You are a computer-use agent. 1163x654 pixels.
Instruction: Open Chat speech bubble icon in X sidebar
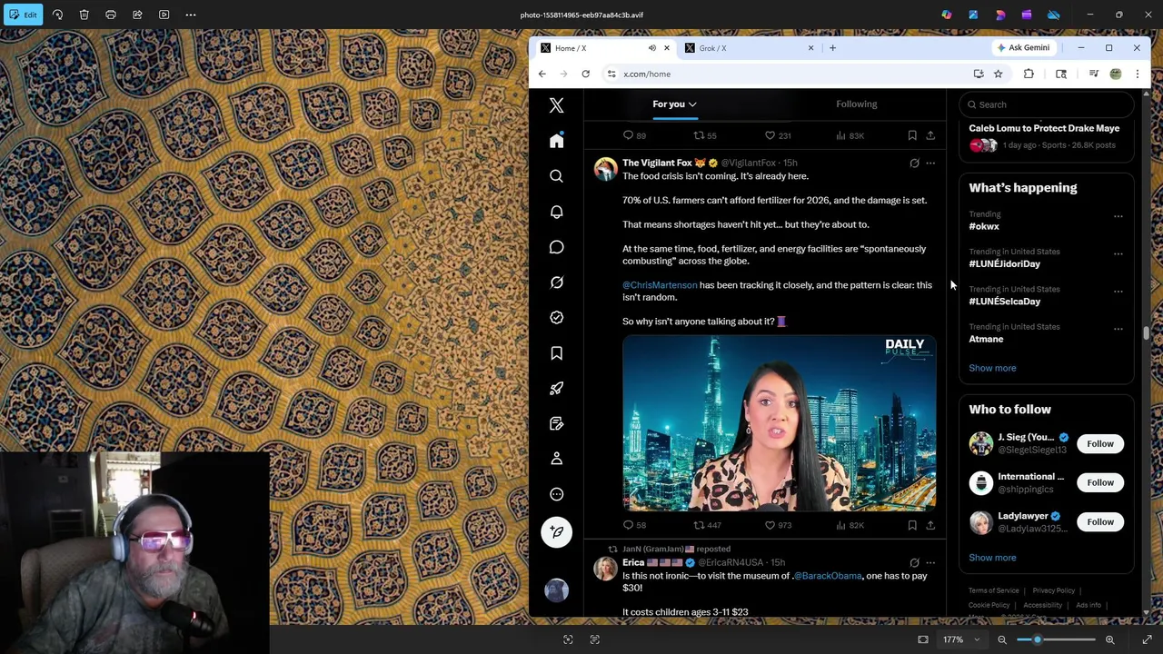pos(557,247)
